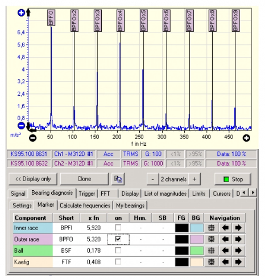This screenshot has height=279, width=265.
Task: Open the Calculate frequencies sub-tab
Action: coord(85,206)
